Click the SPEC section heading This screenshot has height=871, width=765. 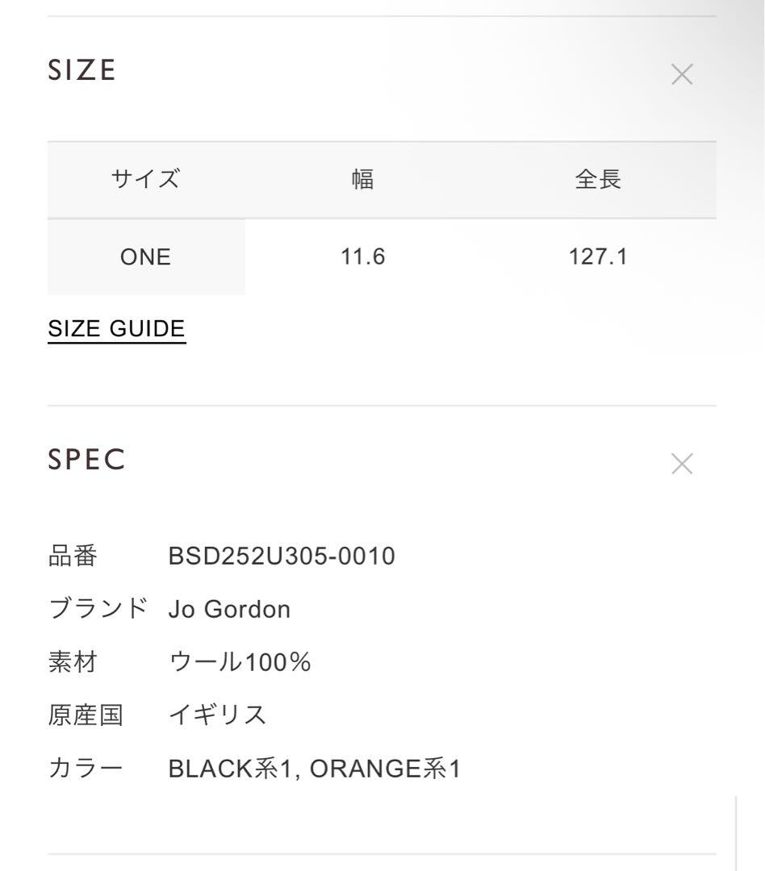click(87, 461)
